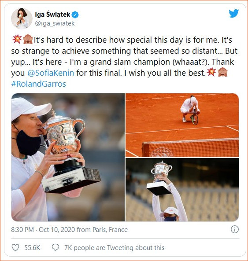
Task: Open the trophy raised overhead photo
Action: 182,190
